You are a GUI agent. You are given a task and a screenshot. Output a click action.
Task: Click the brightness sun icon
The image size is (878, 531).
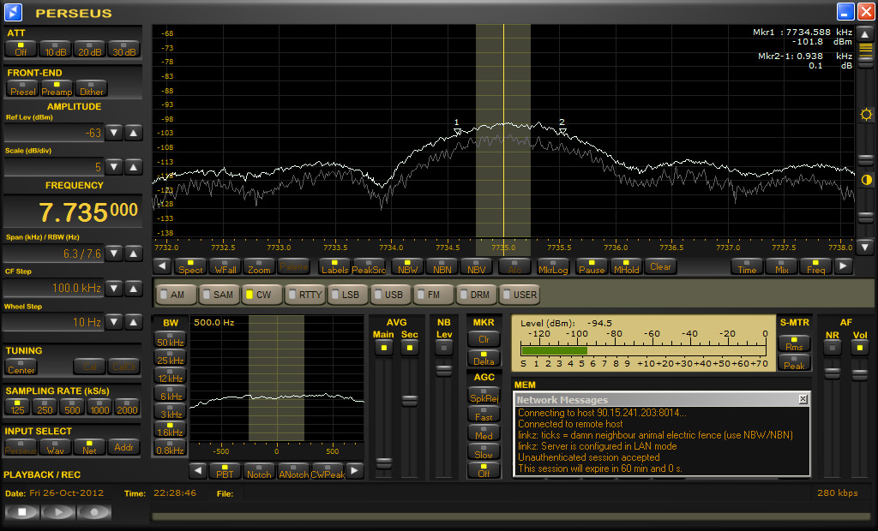[x=866, y=115]
